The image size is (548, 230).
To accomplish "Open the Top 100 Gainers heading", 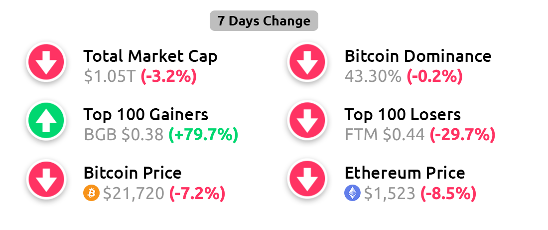I will pyautogui.click(x=146, y=114).
